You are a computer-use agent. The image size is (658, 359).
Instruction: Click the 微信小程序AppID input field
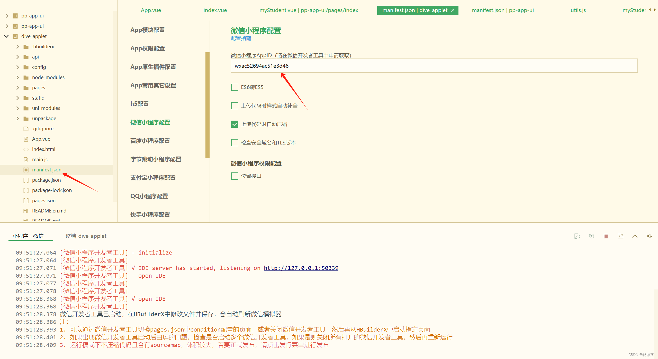[x=434, y=66]
